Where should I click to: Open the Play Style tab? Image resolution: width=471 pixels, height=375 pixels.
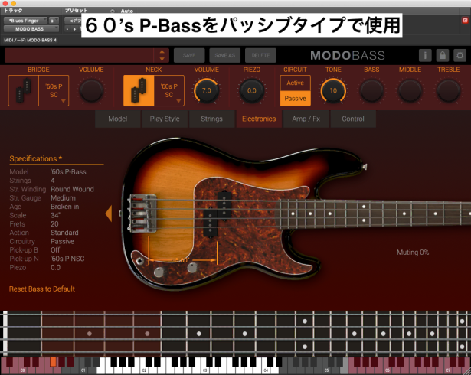[165, 119]
